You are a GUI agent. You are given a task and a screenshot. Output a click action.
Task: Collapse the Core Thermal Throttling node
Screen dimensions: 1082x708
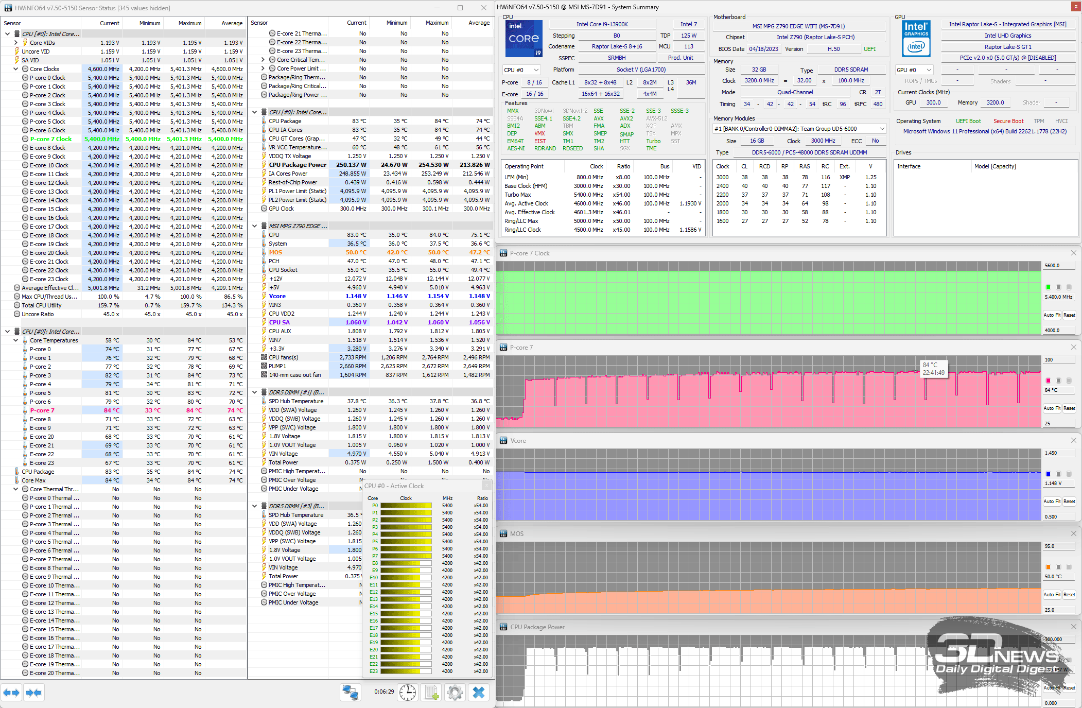[x=15, y=489]
